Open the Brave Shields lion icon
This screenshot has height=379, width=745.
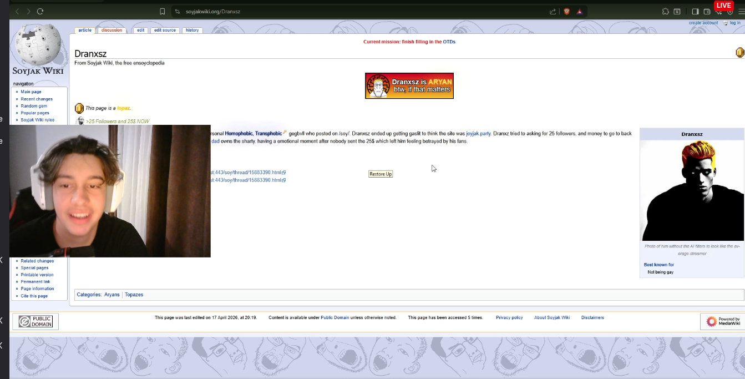566,11
